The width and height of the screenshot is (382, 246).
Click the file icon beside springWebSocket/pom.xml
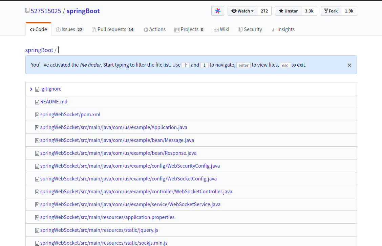coord(37,115)
